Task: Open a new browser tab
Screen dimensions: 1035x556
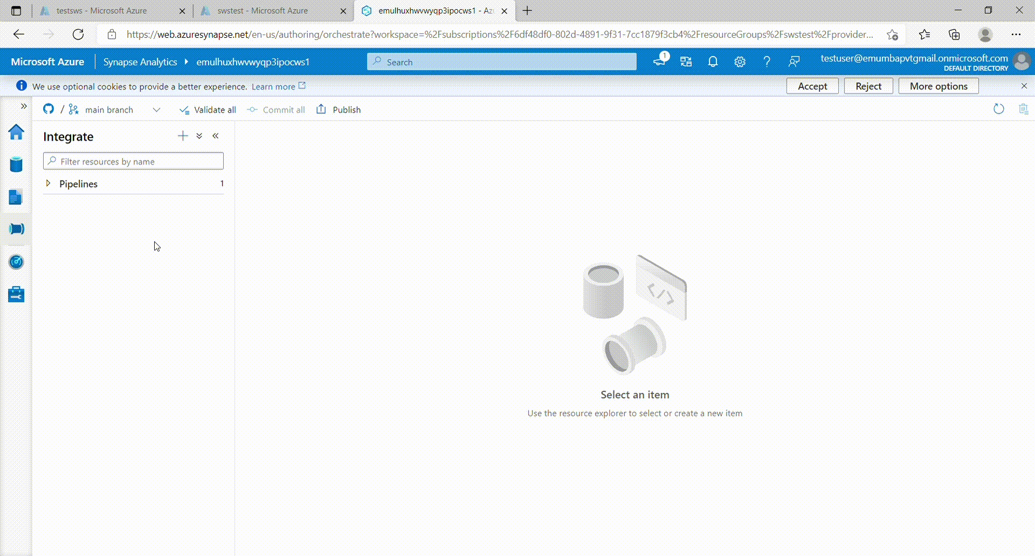Action: click(528, 11)
